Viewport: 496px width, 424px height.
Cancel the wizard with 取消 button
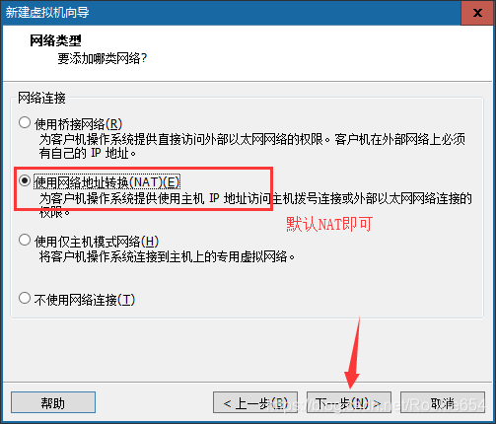pos(443,402)
